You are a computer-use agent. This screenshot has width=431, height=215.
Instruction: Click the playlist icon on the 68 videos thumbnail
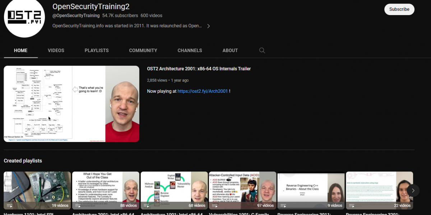tap(147, 206)
